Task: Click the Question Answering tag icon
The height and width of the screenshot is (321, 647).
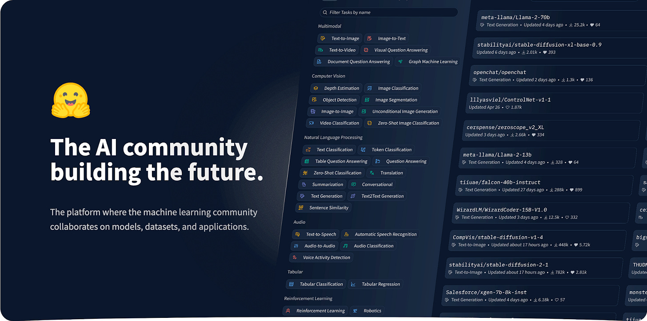Action: point(378,161)
